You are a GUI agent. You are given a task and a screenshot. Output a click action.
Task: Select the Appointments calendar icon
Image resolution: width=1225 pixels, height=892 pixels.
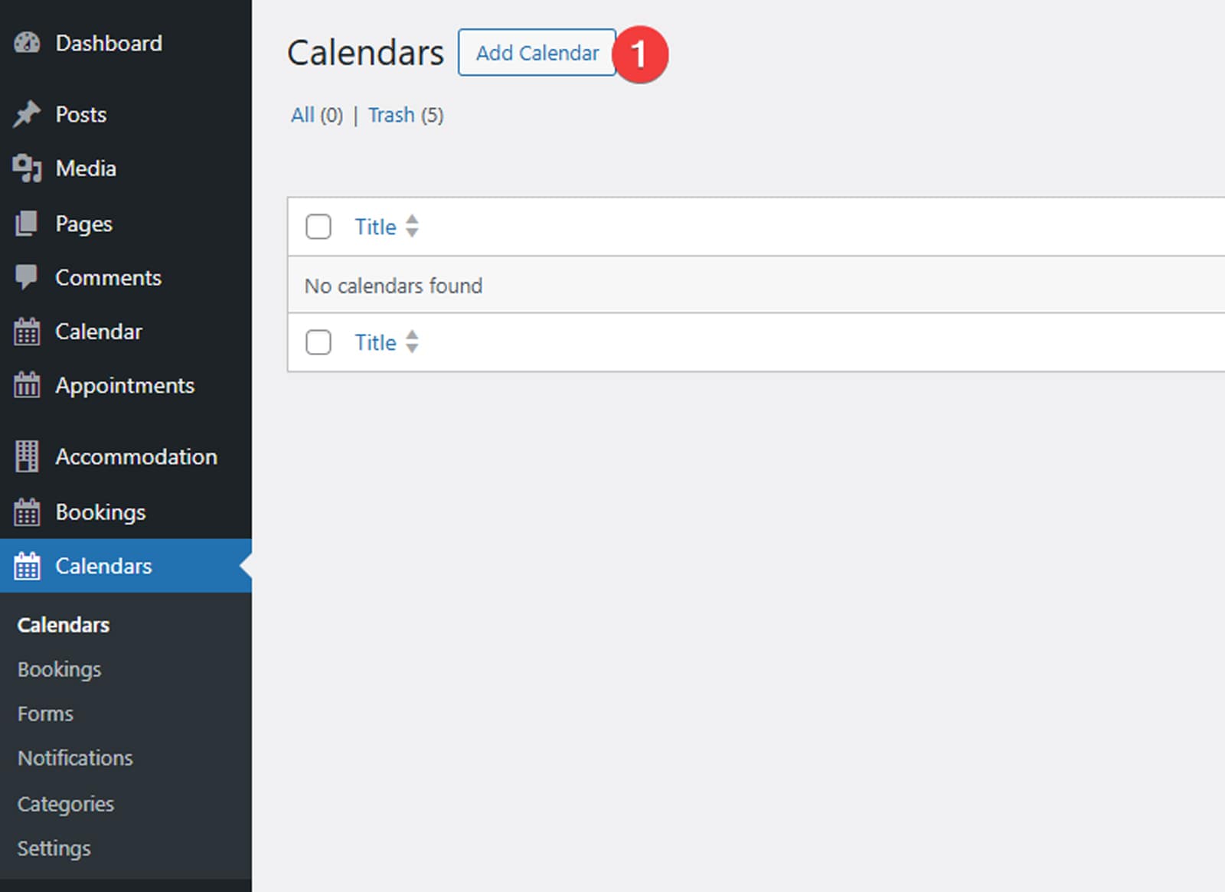(28, 386)
